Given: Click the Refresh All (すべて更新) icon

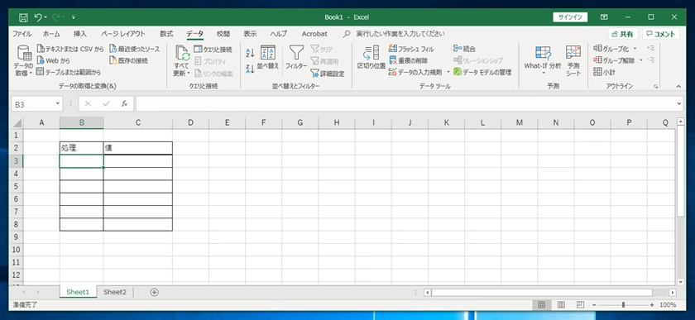Looking at the screenshot, I should tap(182, 53).
